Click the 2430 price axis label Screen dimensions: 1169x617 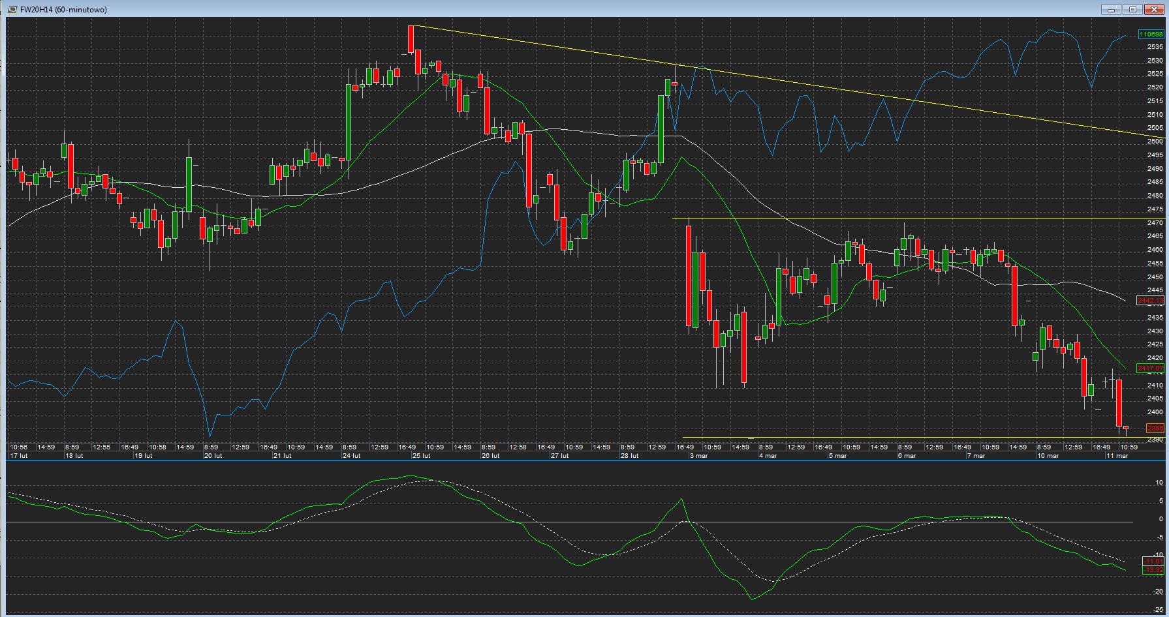pyautogui.click(x=1155, y=331)
